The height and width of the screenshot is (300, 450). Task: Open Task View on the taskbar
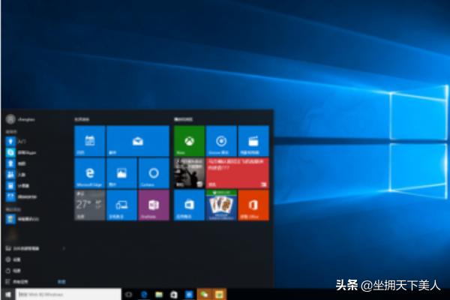(128, 294)
